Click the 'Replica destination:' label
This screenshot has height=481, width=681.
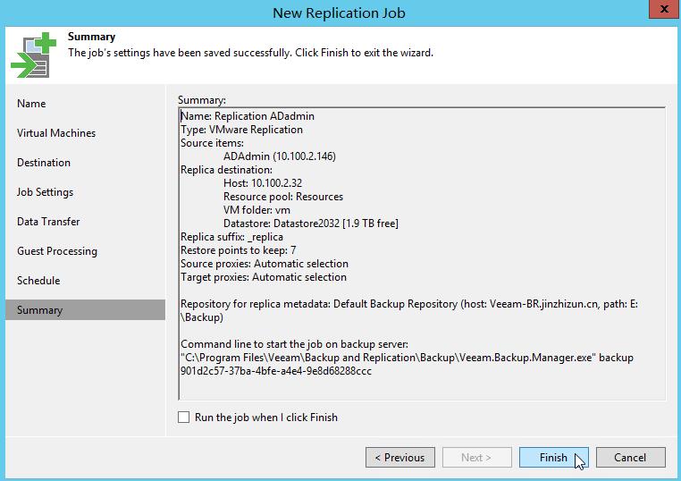(x=226, y=170)
